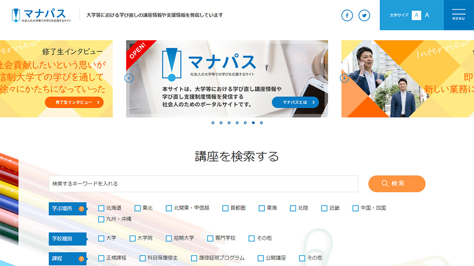Select the large font size A

point(427,15)
